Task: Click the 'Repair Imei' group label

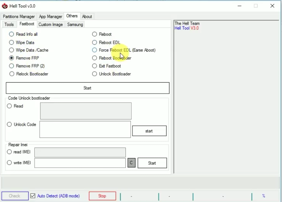Action: (18, 145)
